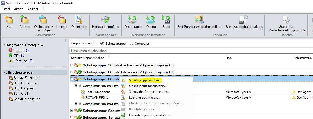Screen dimensions: 313x119
Task: Click the Optimieren ribbon icon
Action: [79, 20]
